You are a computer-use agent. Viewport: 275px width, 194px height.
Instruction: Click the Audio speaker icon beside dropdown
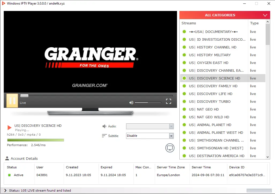tap(104, 126)
